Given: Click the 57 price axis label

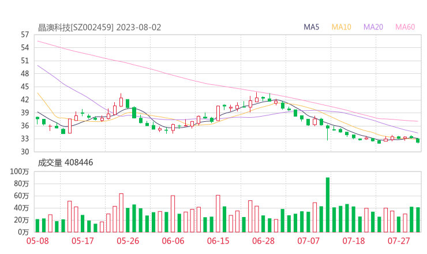Looking at the screenshot, I should click(25, 35).
